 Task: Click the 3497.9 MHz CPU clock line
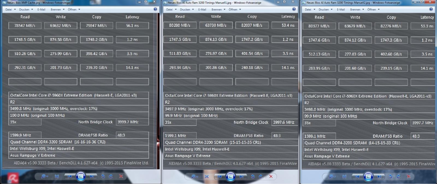tap(231, 109)
